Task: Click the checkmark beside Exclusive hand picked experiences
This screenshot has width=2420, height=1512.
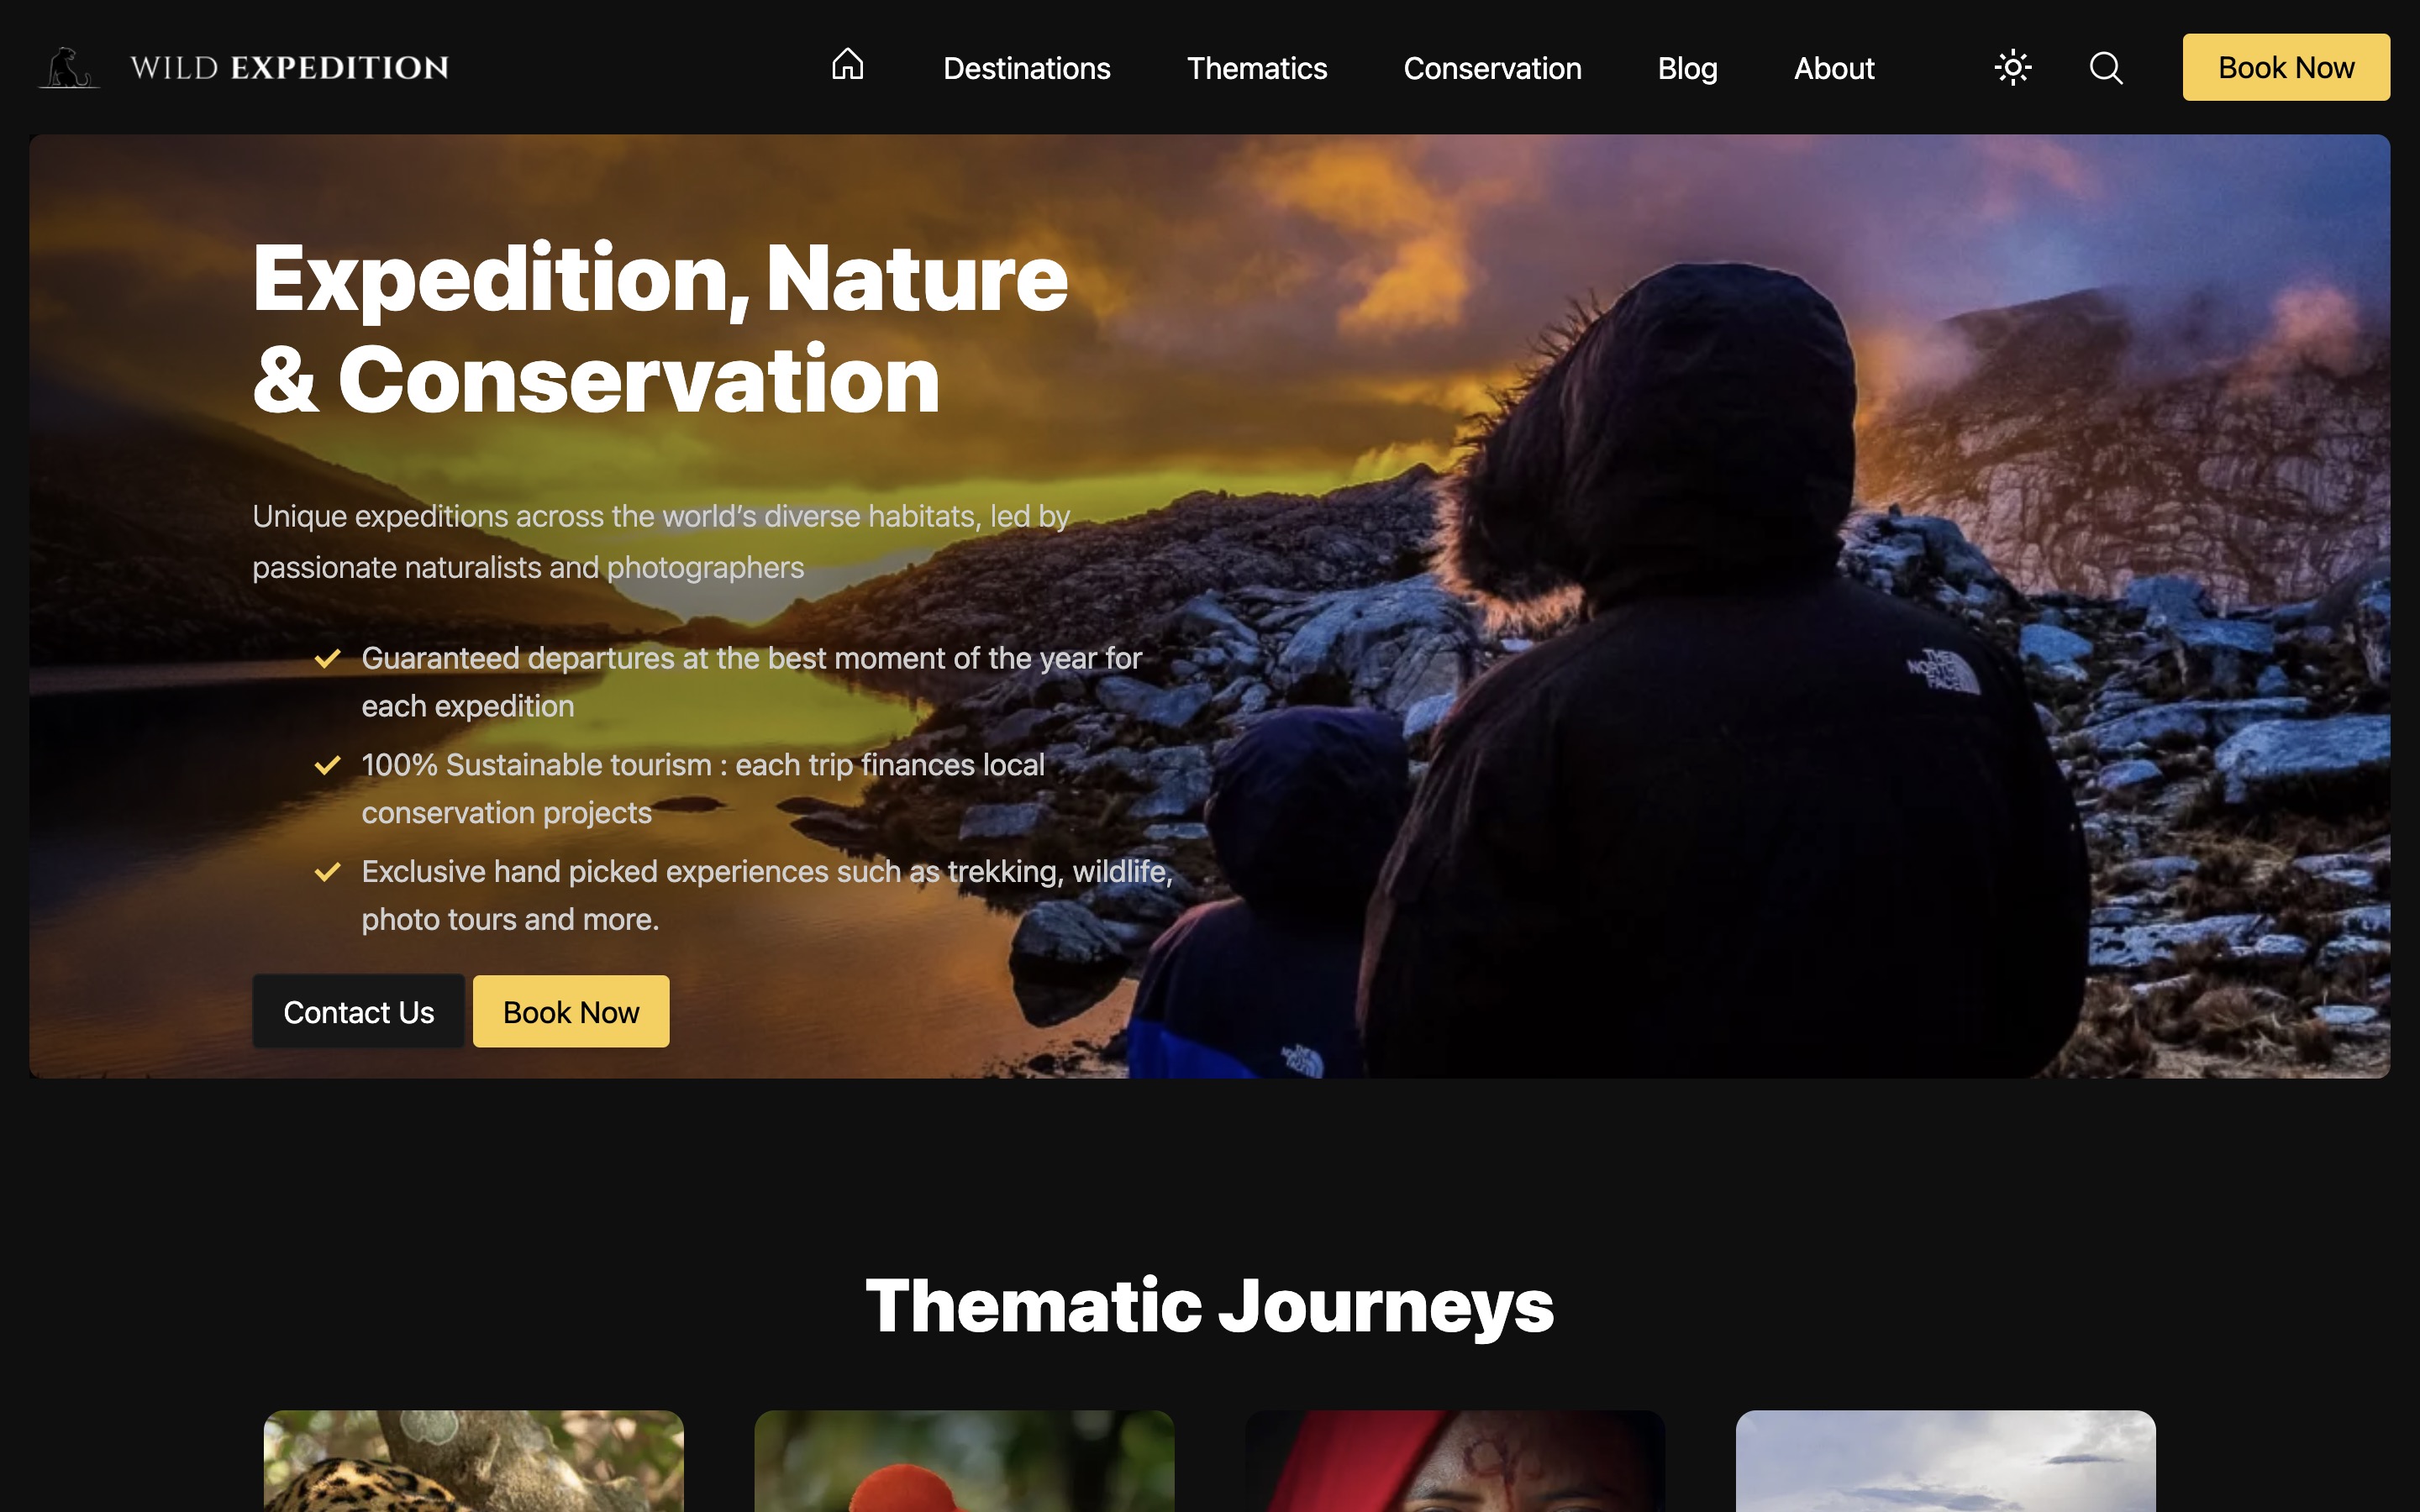Action: pyautogui.click(x=327, y=871)
